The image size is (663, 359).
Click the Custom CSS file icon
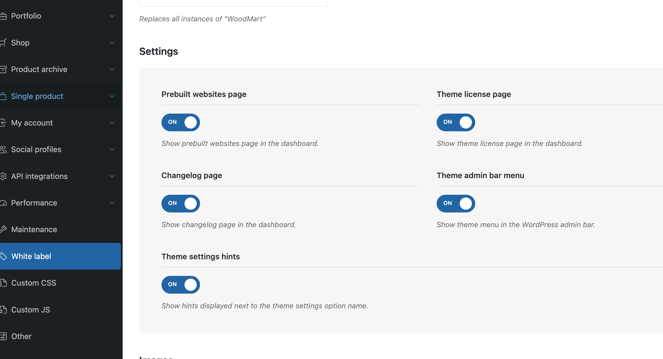pyautogui.click(x=3, y=283)
